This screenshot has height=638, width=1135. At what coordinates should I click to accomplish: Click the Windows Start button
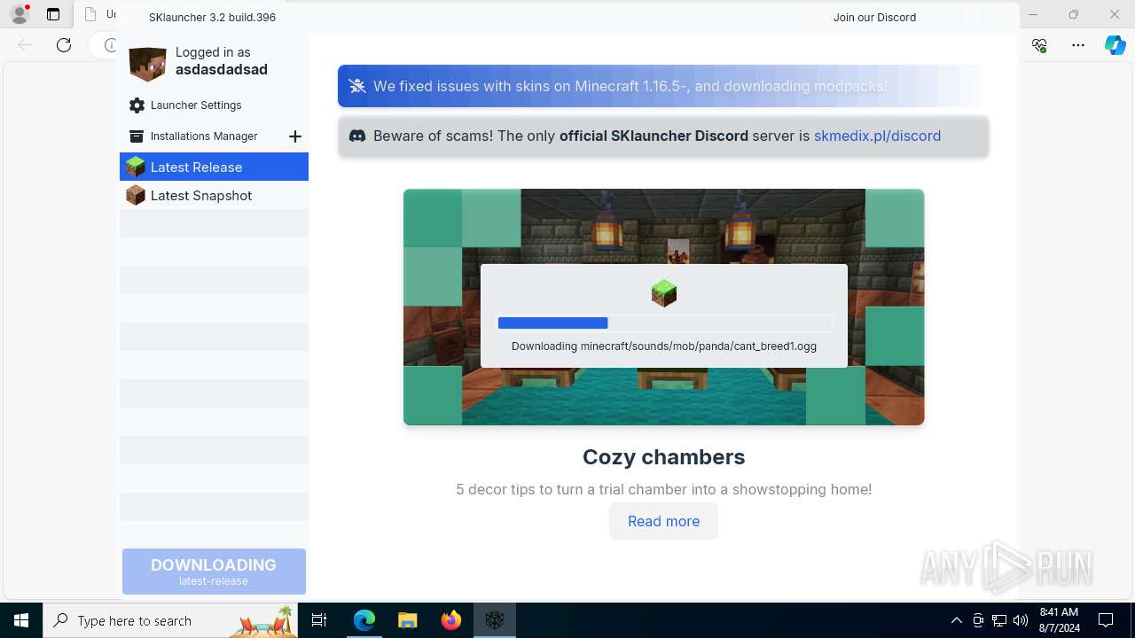click(21, 621)
